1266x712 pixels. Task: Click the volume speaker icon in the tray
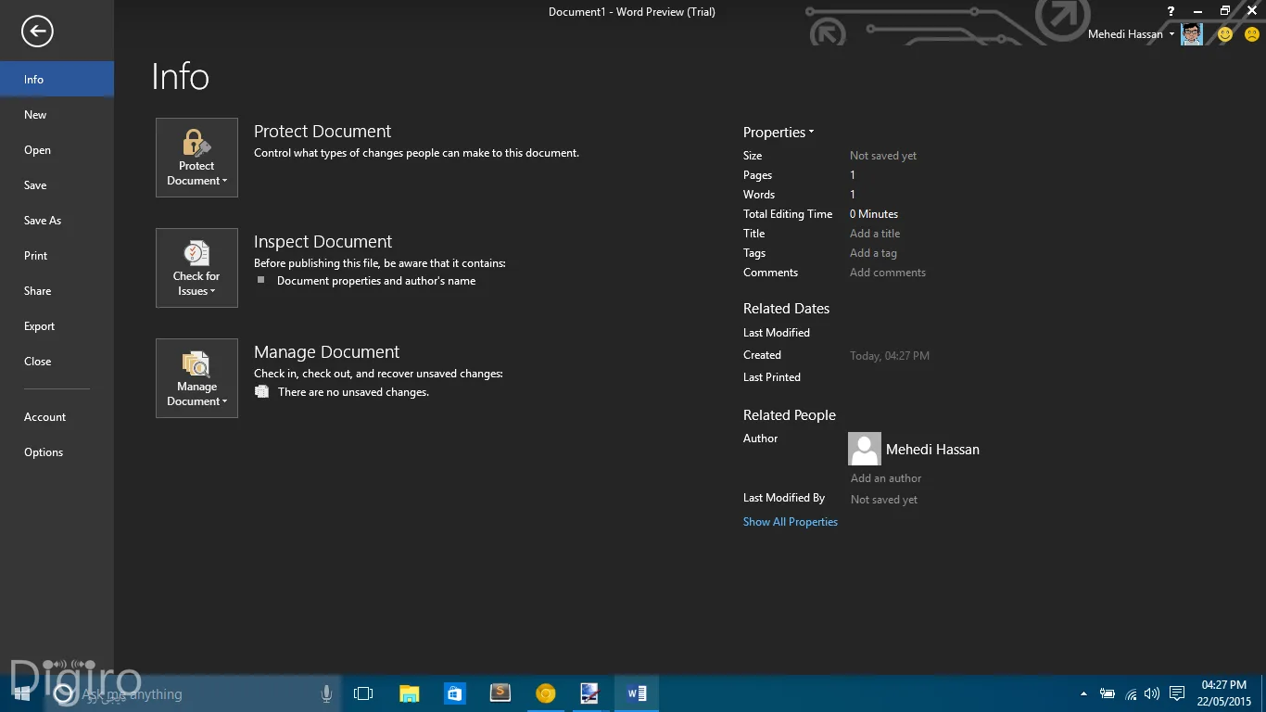pyautogui.click(x=1152, y=693)
